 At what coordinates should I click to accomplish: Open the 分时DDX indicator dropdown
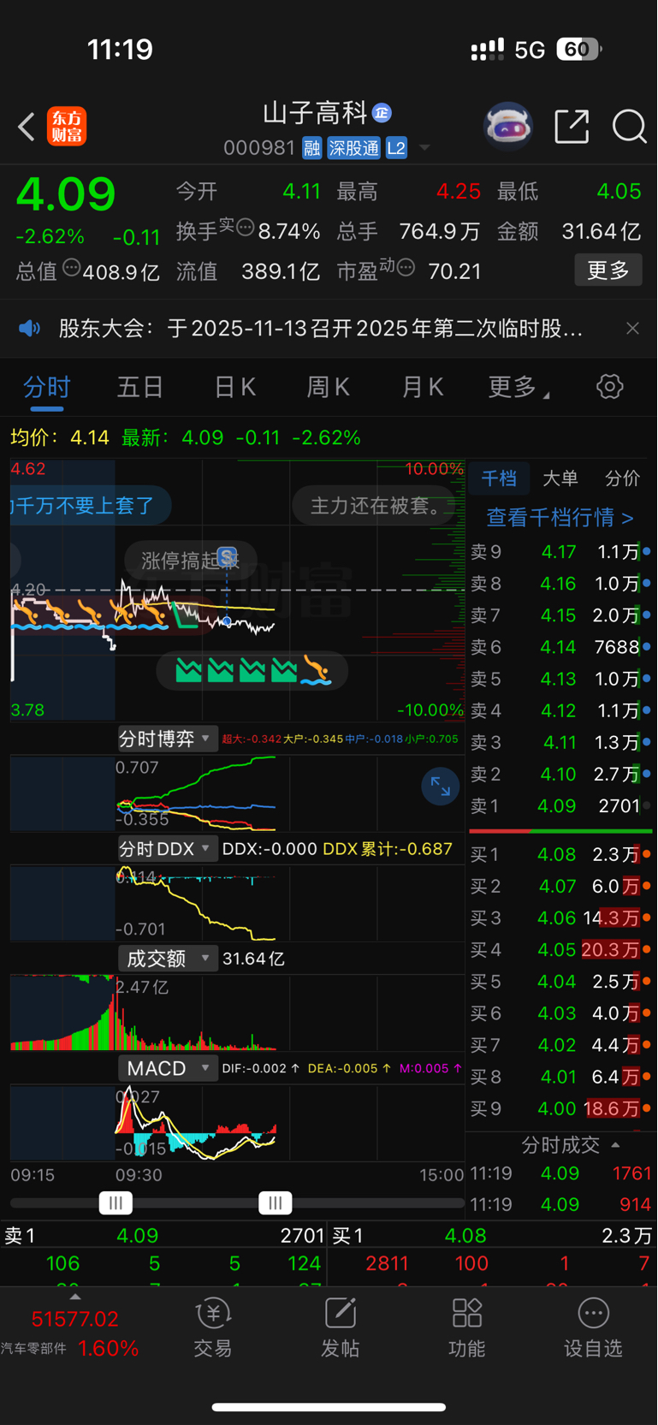[166, 849]
